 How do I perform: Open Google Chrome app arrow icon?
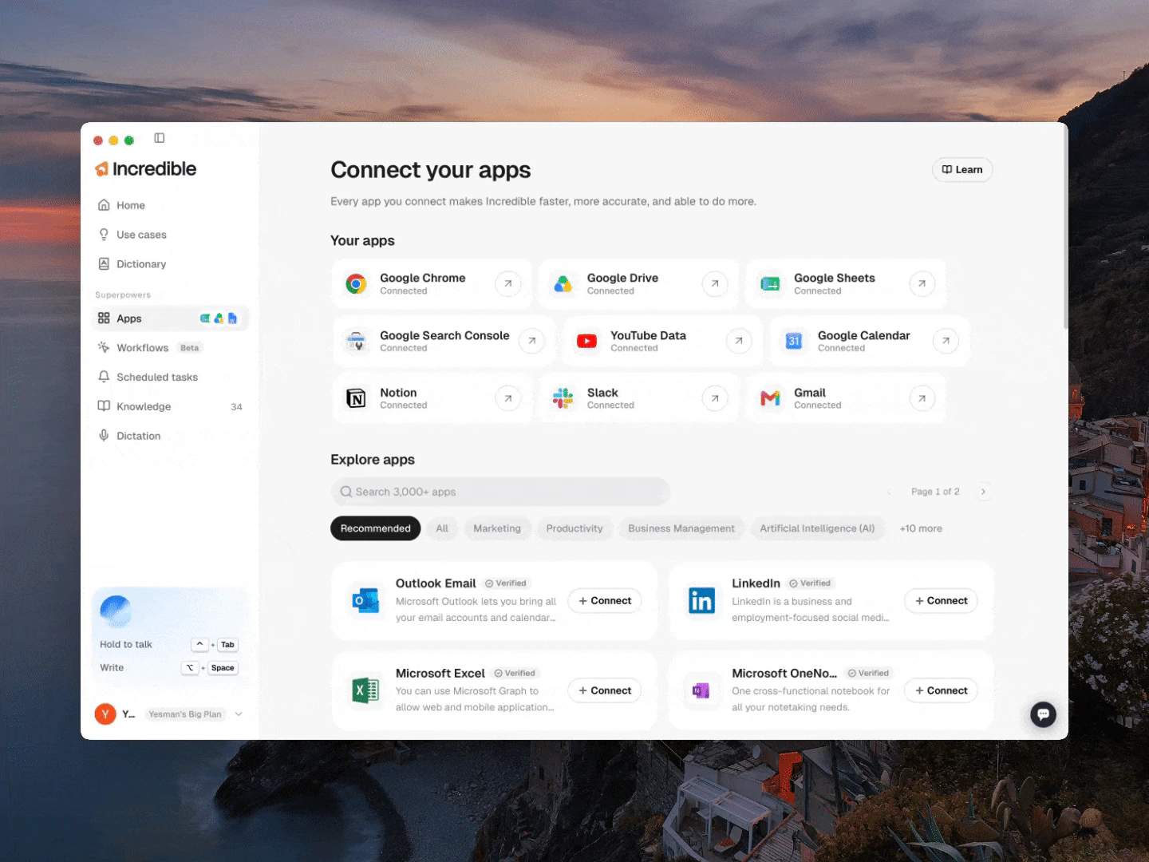point(508,283)
